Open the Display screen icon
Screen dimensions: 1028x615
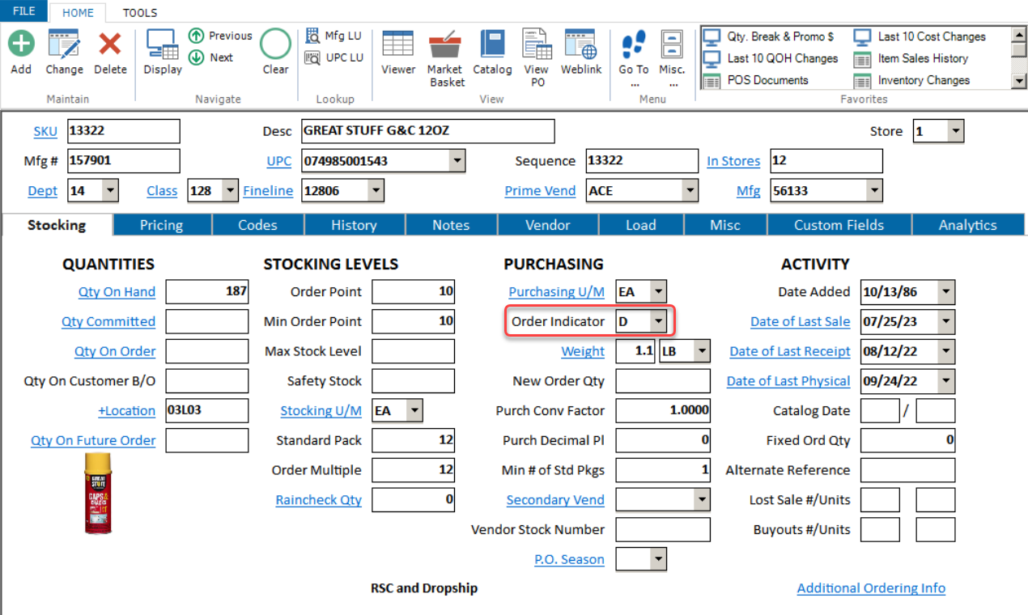point(163,44)
